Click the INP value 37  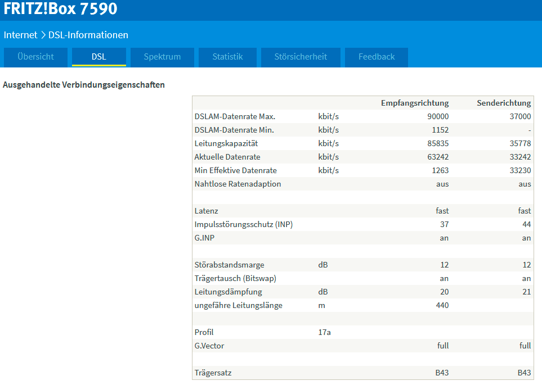[x=445, y=224]
